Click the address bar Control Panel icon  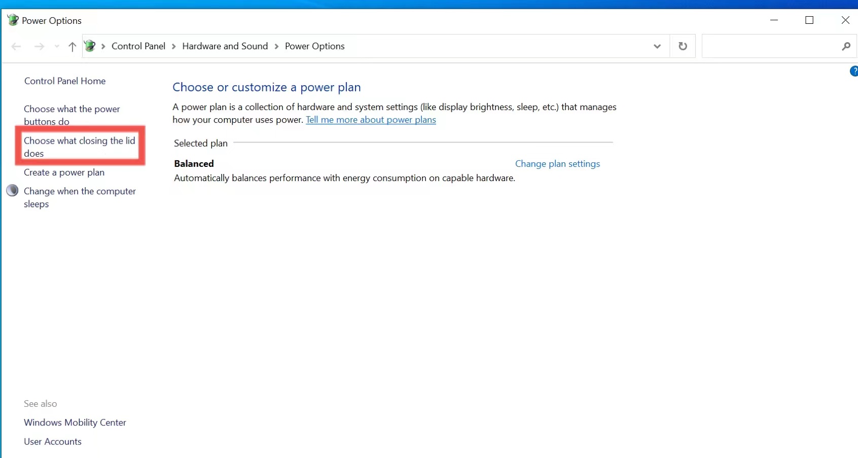click(x=90, y=46)
